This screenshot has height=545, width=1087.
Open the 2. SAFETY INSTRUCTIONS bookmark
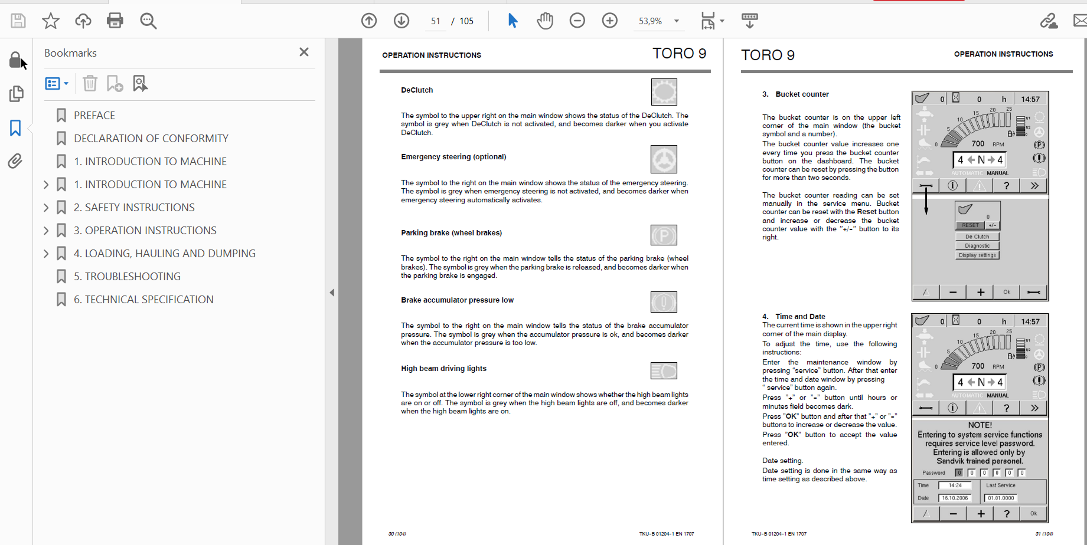point(134,208)
